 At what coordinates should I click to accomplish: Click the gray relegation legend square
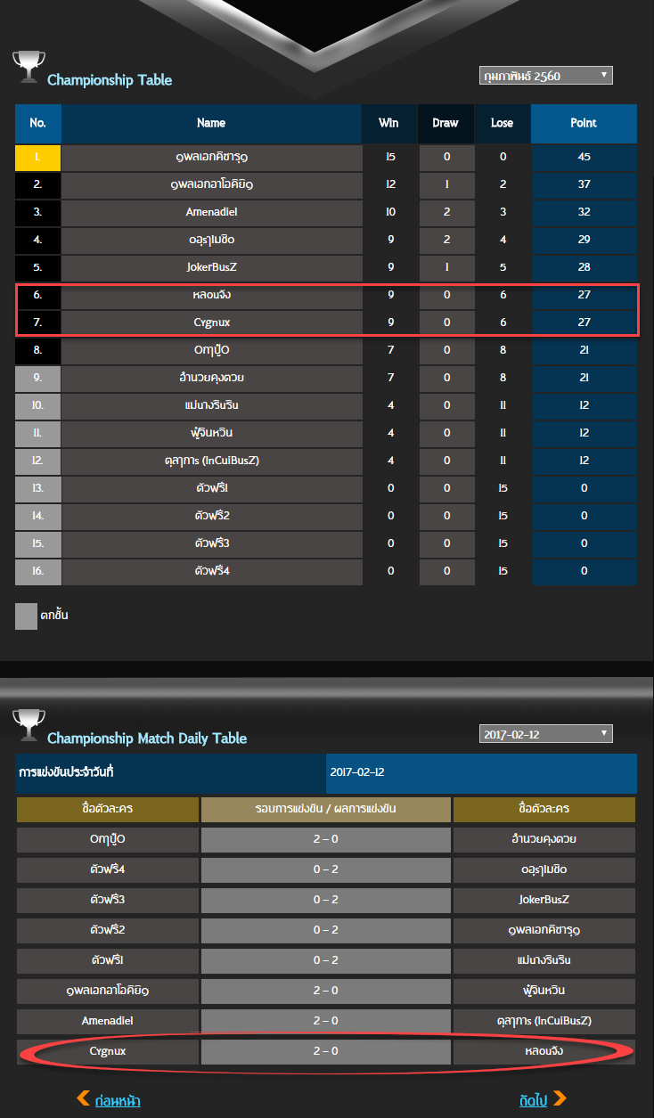[x=26, y=616]
